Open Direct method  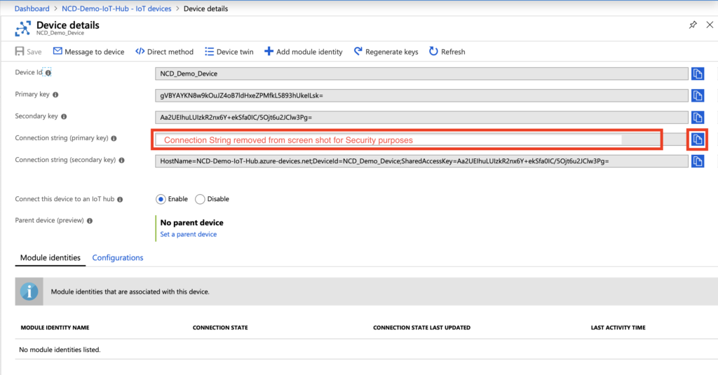[164, 52]
